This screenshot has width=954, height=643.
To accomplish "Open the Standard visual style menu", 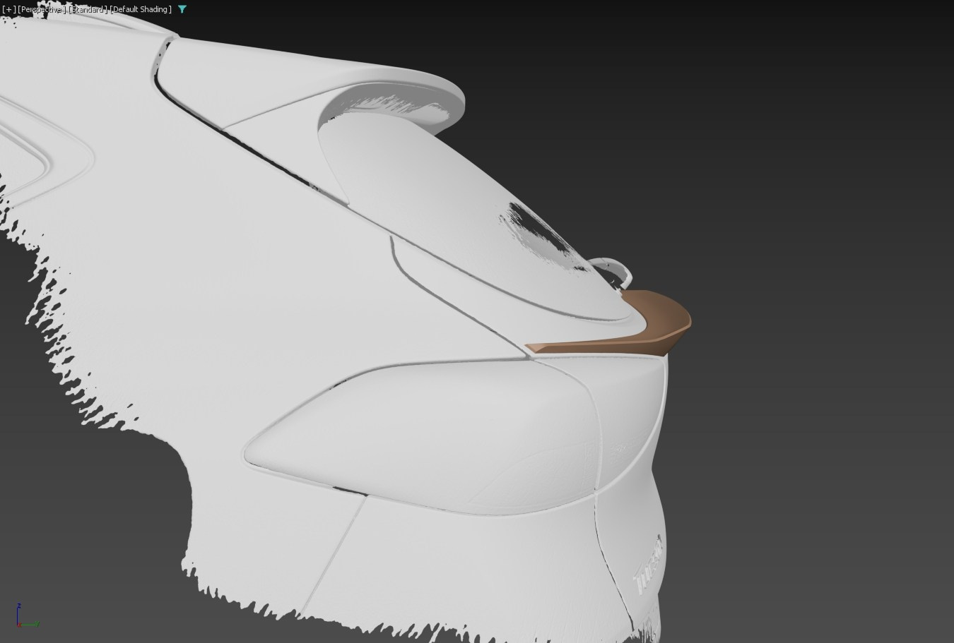I will coord(88,9).
